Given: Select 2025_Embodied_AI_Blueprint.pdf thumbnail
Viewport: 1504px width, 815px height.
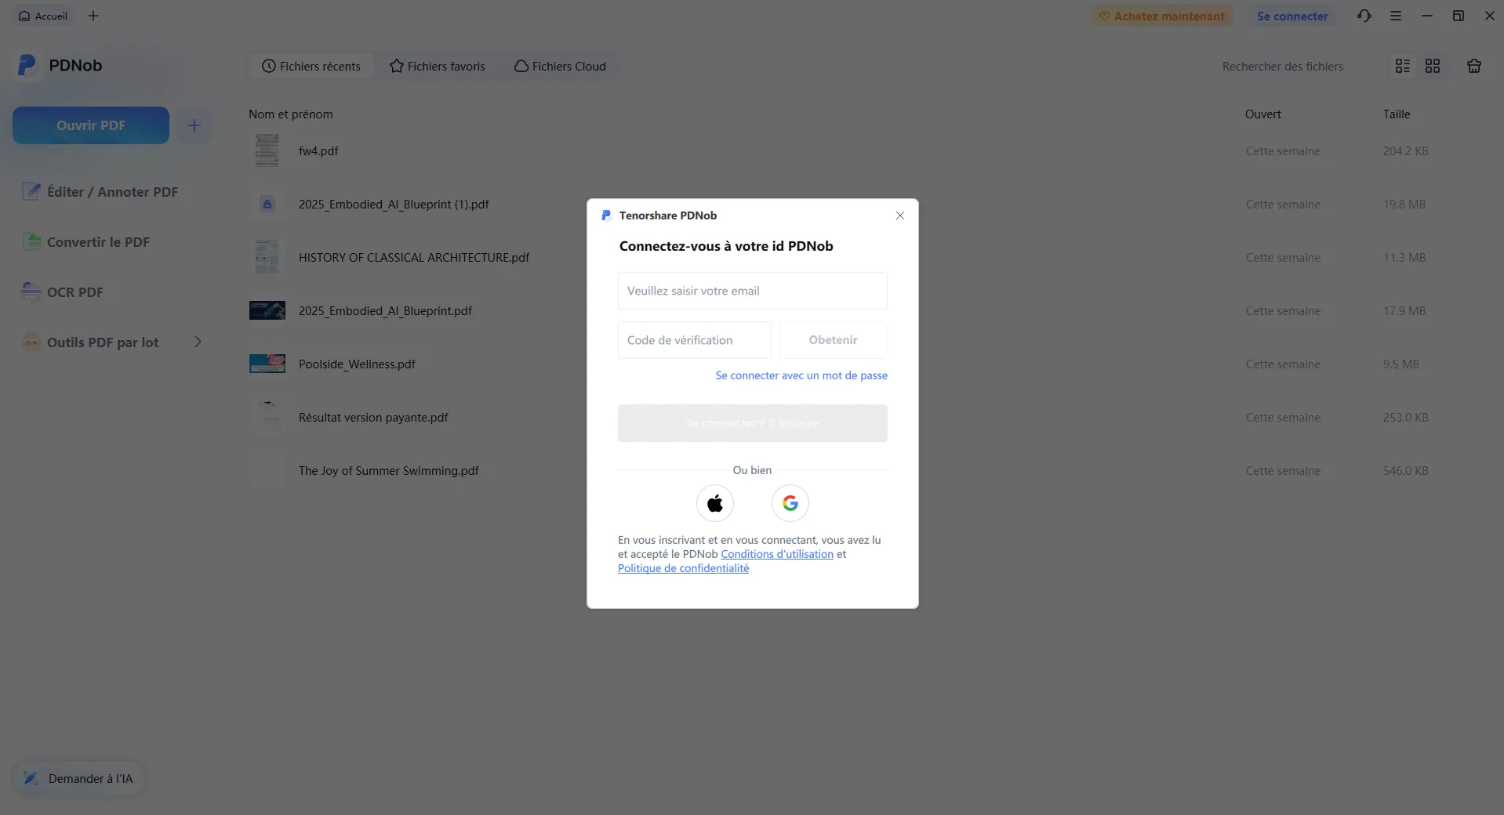Looking at the screenshot, I should click(267, 310).
